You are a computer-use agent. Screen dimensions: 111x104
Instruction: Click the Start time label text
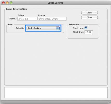point(78,32)
